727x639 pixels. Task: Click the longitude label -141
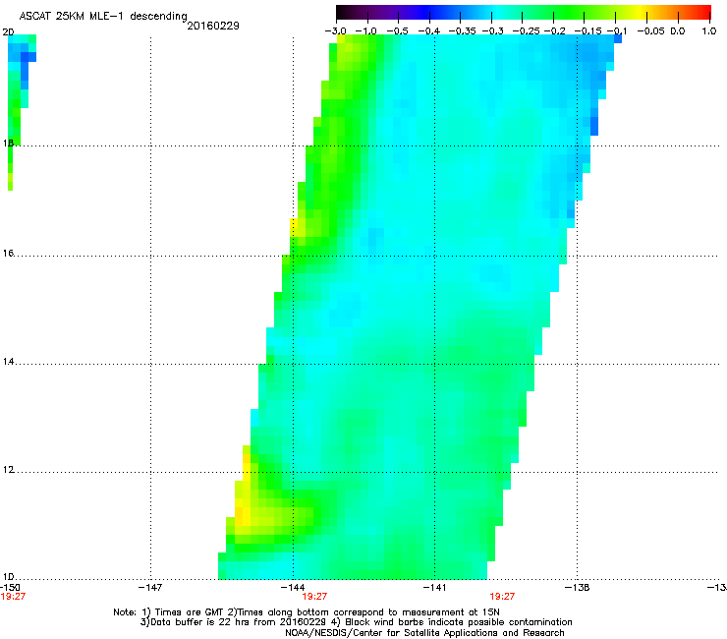coord(434,588)
